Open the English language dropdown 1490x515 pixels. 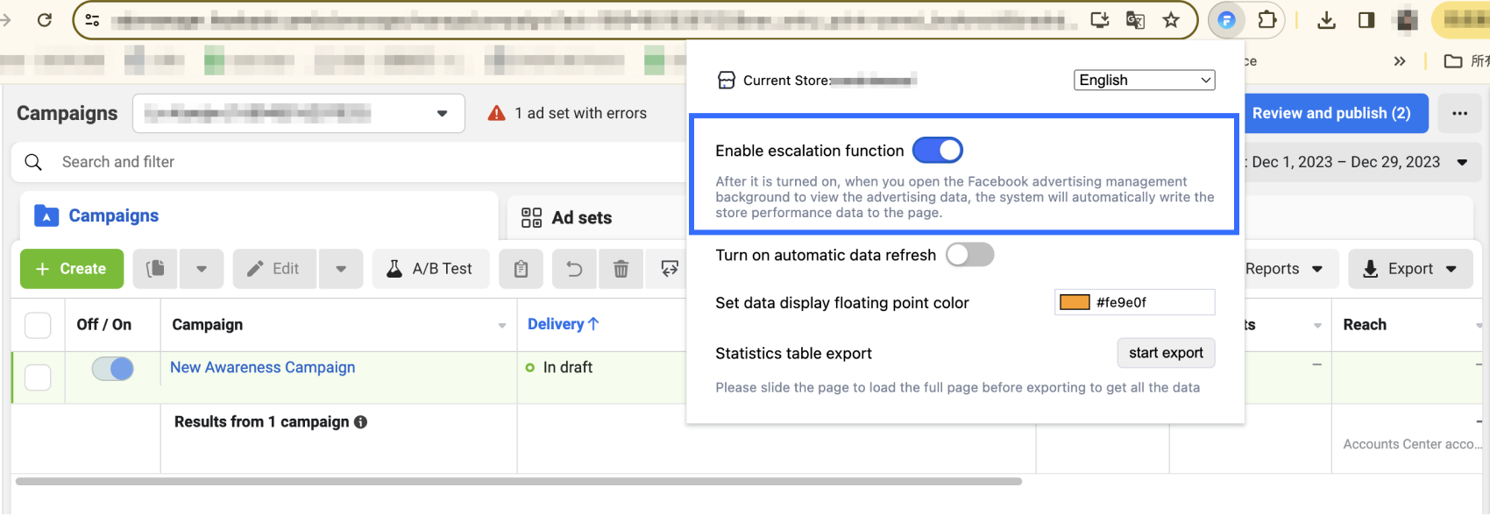coord(1144,81)
